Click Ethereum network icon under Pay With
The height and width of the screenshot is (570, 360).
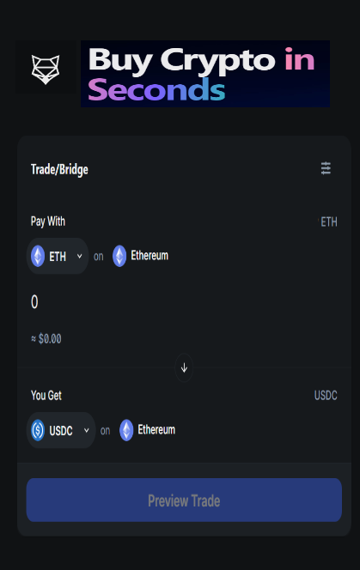pyautogui.click(x=119, y=256)
